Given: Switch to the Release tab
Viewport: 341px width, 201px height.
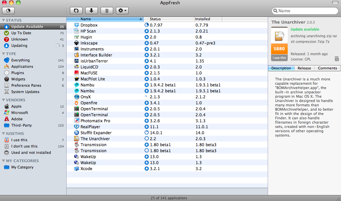Looking at the screenshot, I should click(304, 68).
